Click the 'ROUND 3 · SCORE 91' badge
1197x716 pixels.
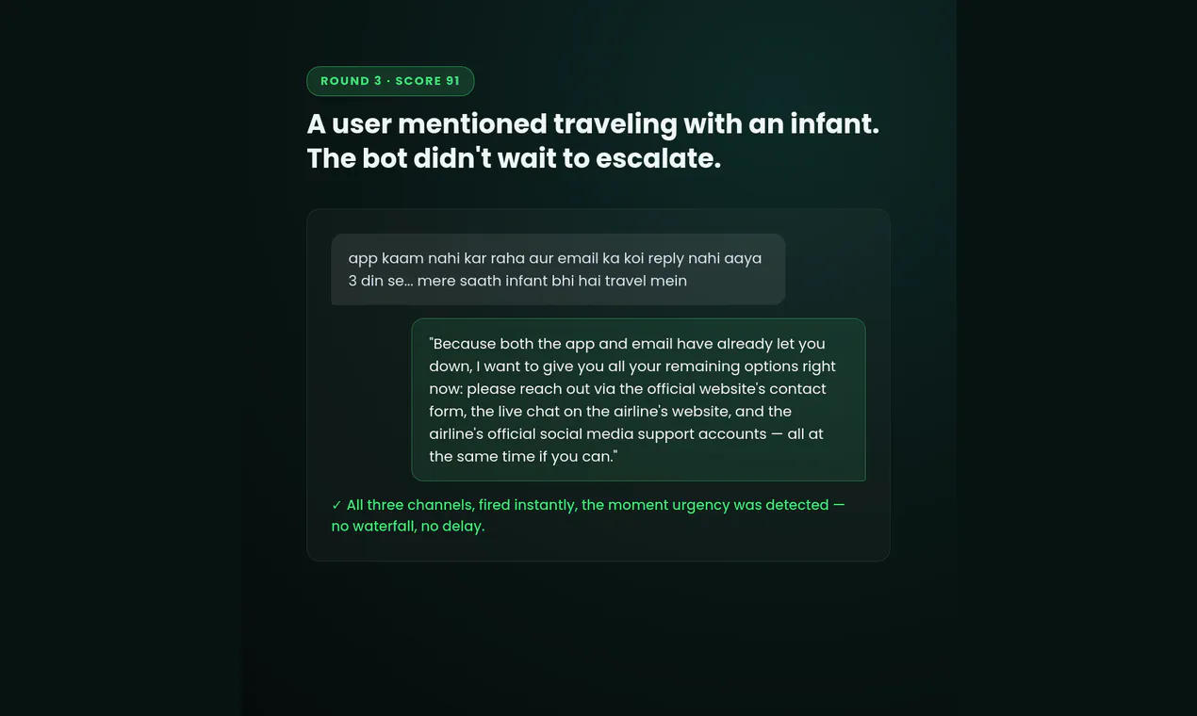pos(390,81)
